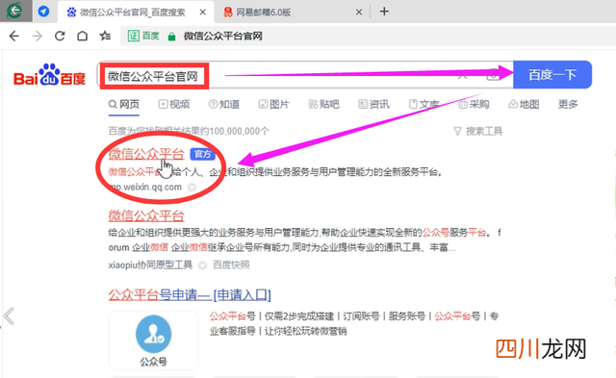The width and height of the screenshot is (616, 378).
Task: Go to the browser home page icon
Action: coord(82,37)
